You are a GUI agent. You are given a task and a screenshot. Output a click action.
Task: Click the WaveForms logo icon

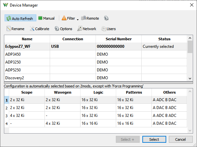[x=6, y=5]
